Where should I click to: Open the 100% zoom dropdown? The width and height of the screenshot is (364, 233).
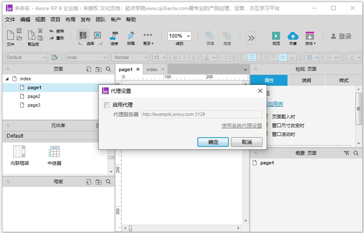189,36
